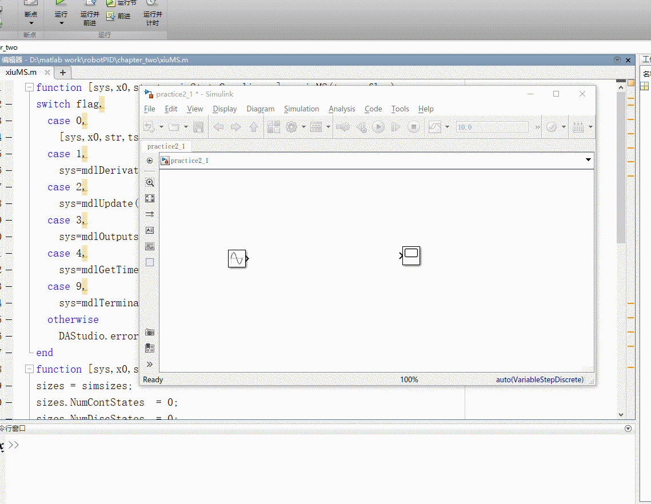
Task: Select the Scope block on canvas
Action: tap(411, 256)
